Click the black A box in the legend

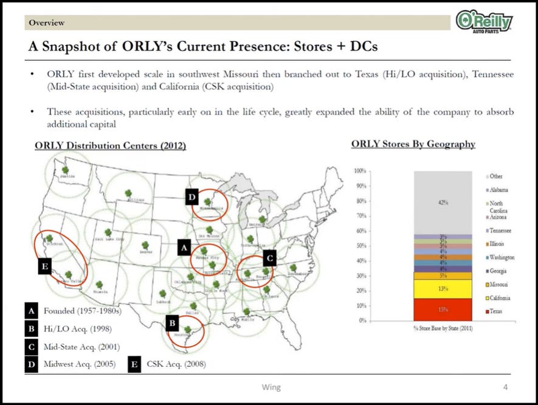(x=31, y=311)
